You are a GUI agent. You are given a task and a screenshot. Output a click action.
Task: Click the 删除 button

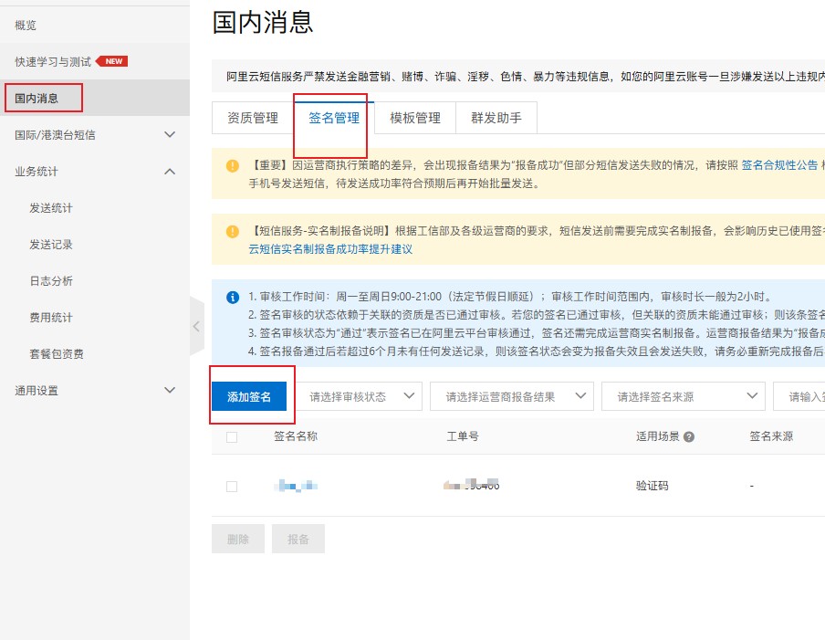238,539
